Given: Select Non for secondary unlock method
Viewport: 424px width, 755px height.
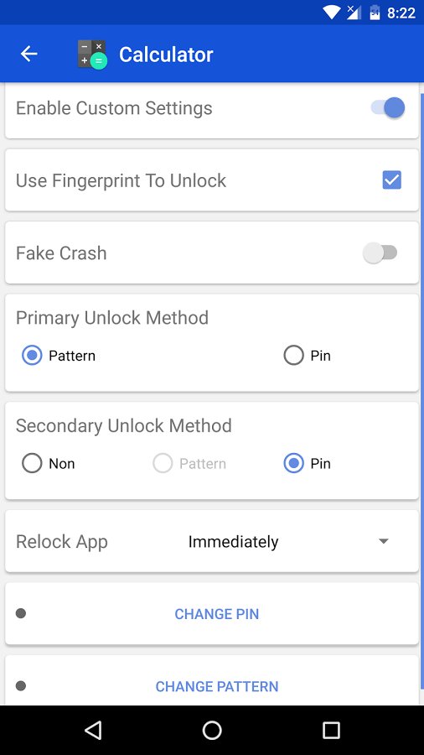Looking at the screenshot, I should tap(48, 464).
